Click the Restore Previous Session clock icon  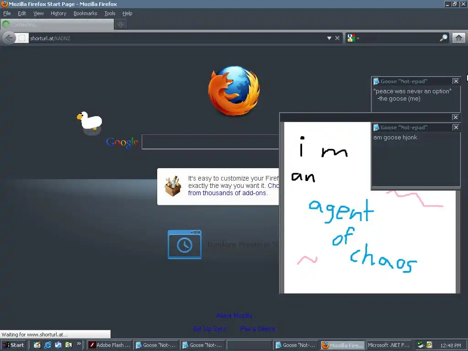pos(185,245)
